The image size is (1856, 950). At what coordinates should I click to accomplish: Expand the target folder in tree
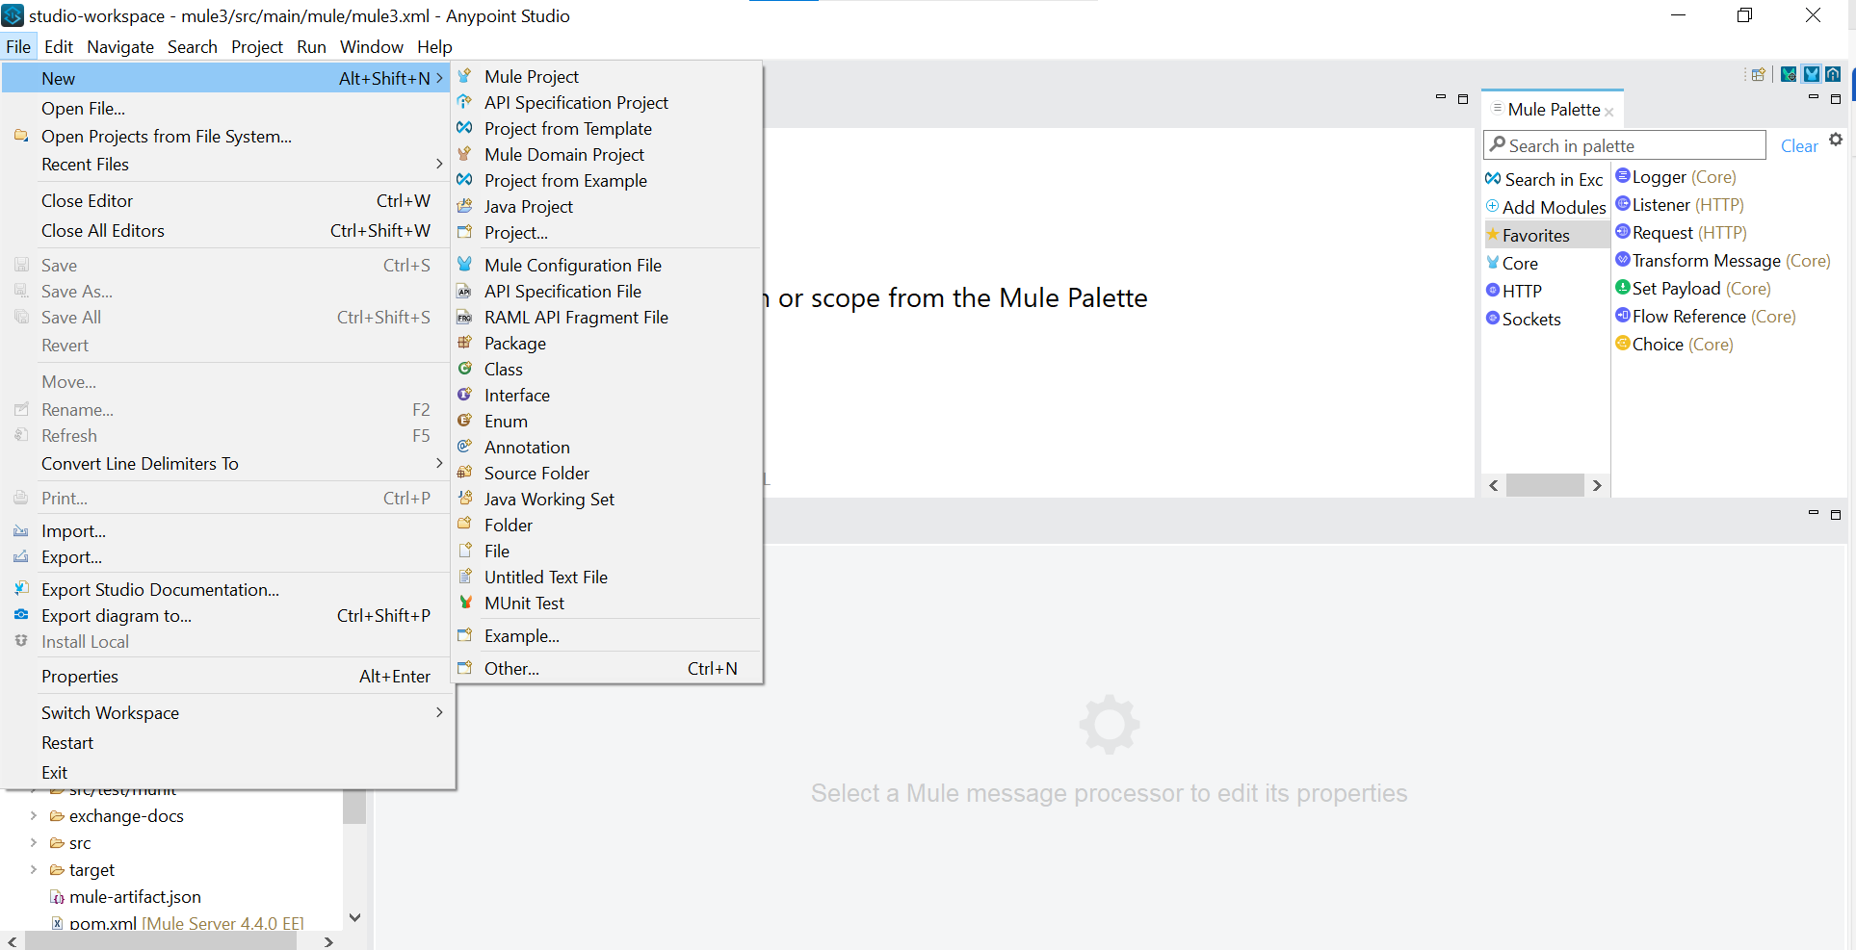tap(34, 869)
